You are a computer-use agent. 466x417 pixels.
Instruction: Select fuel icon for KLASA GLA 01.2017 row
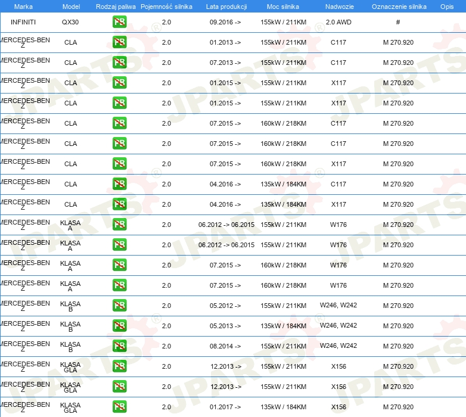pos(119,407)
